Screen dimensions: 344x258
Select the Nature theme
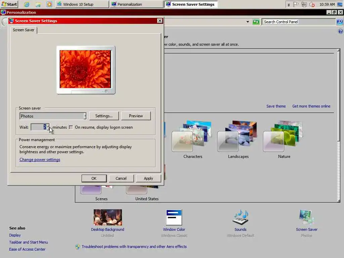(x=284, y=139)
